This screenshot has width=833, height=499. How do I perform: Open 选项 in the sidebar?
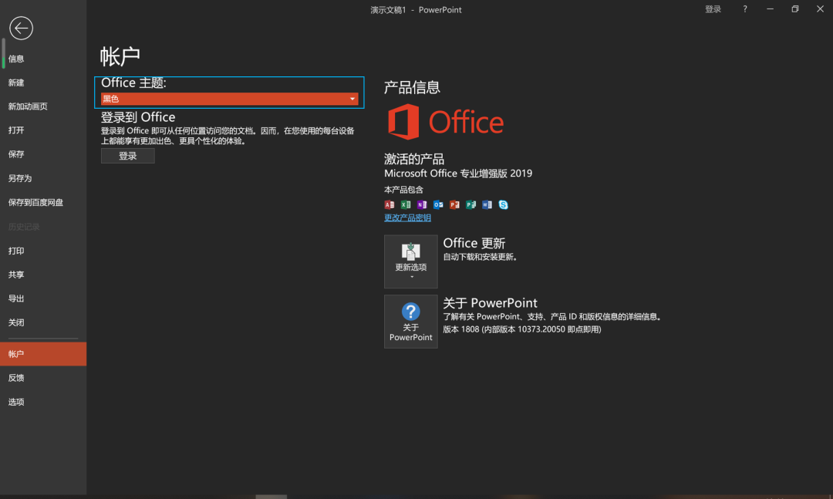[x=43, y=402]
